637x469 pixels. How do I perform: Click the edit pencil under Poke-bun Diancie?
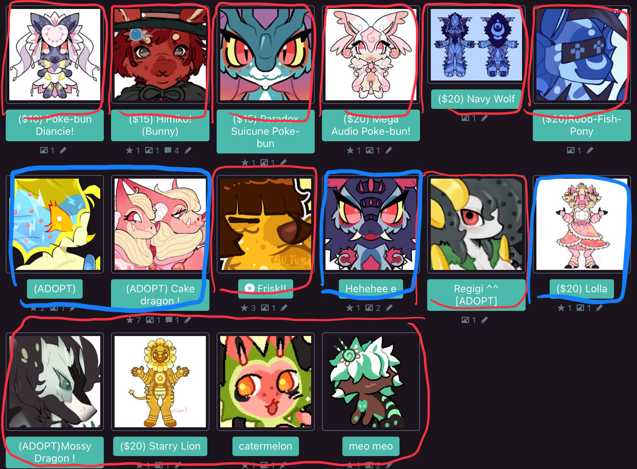point(63,151)
